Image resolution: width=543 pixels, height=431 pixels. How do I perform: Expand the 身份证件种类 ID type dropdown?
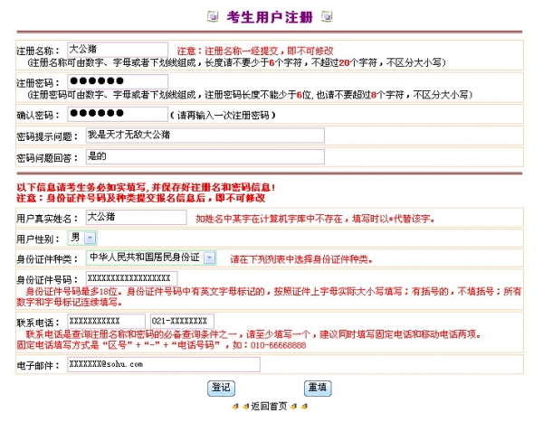(x=209, y=258)
